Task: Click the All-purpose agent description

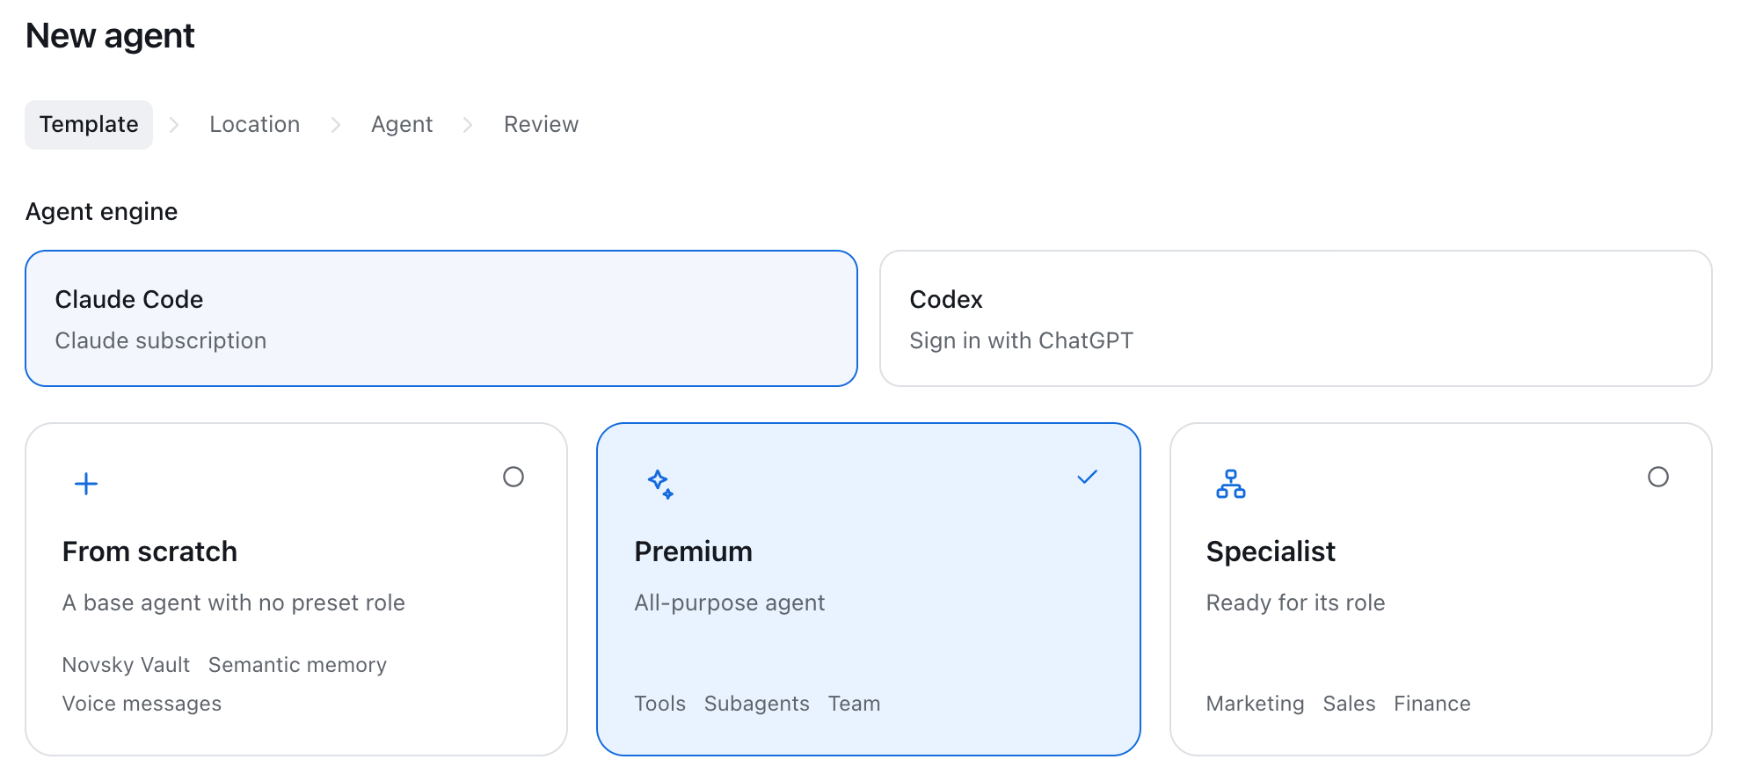Action: pos(730,602)
